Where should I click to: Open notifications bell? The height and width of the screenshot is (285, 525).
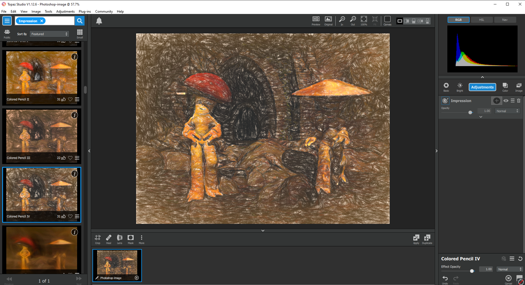(x=99, y=21)
